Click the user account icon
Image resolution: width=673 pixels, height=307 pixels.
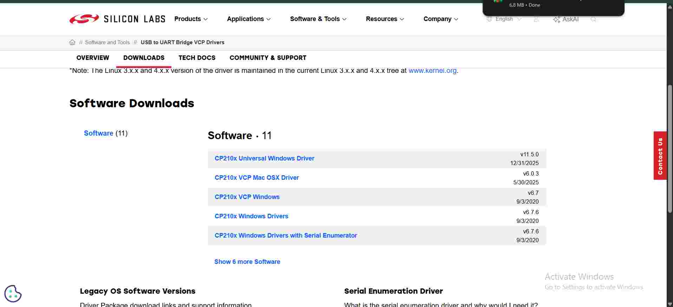click(536, 19)
